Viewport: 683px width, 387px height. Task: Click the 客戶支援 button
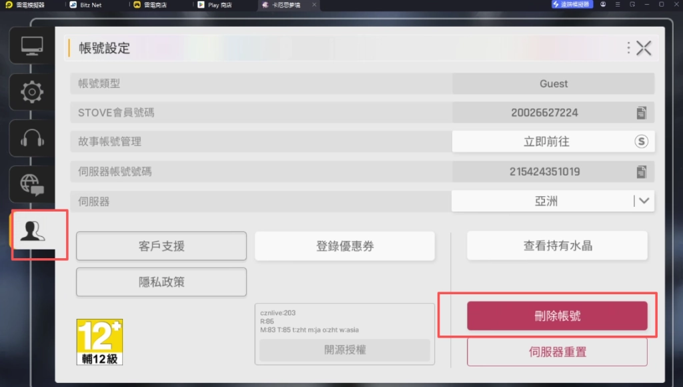(x=161, y=246)
